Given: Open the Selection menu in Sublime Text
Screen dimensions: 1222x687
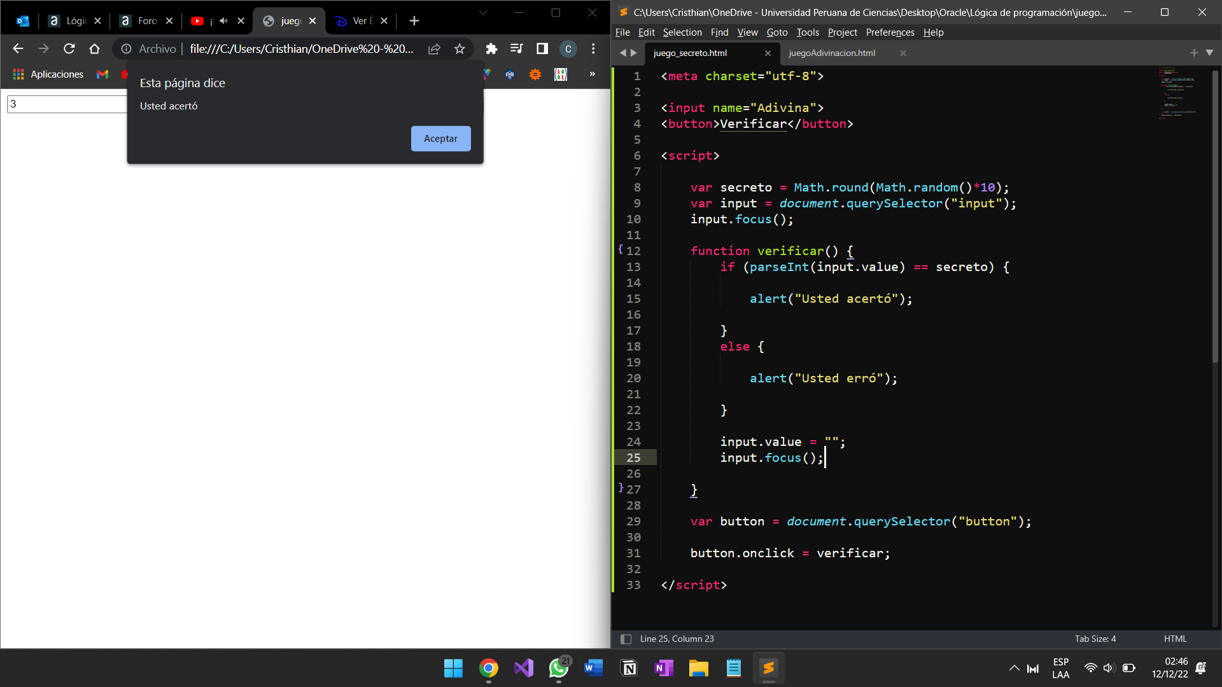Looking at the screenshot, I should [682, 32].
